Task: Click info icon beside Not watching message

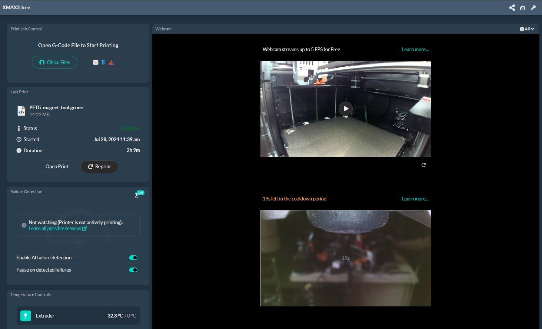Action: coord(24,225)
